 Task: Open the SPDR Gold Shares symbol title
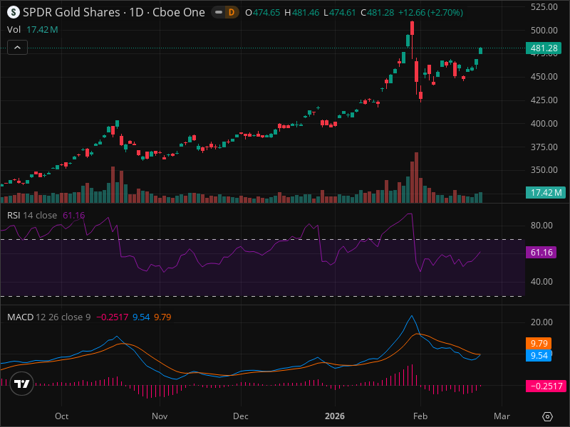click(x=114, y=12)
